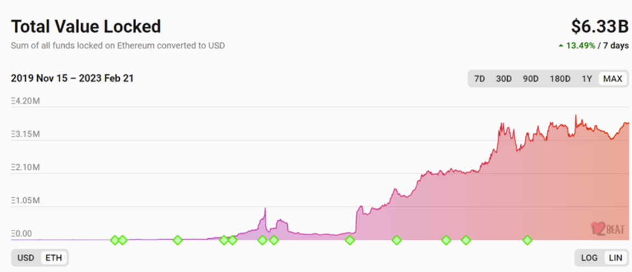Choose the 1Y time range
632x272 pixels.
pyautogui.click(x=587, y=79)
